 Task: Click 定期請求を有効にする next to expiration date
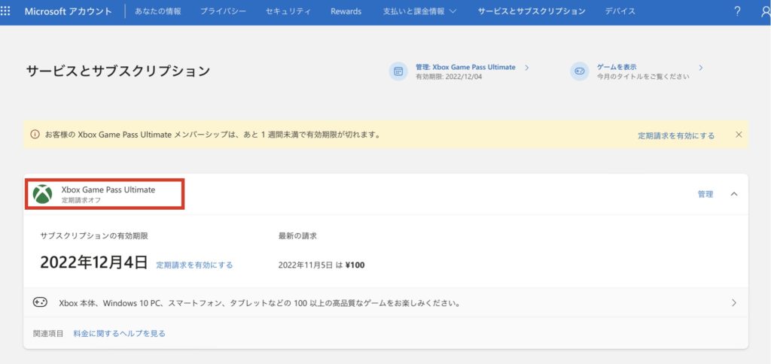(194, 265)
